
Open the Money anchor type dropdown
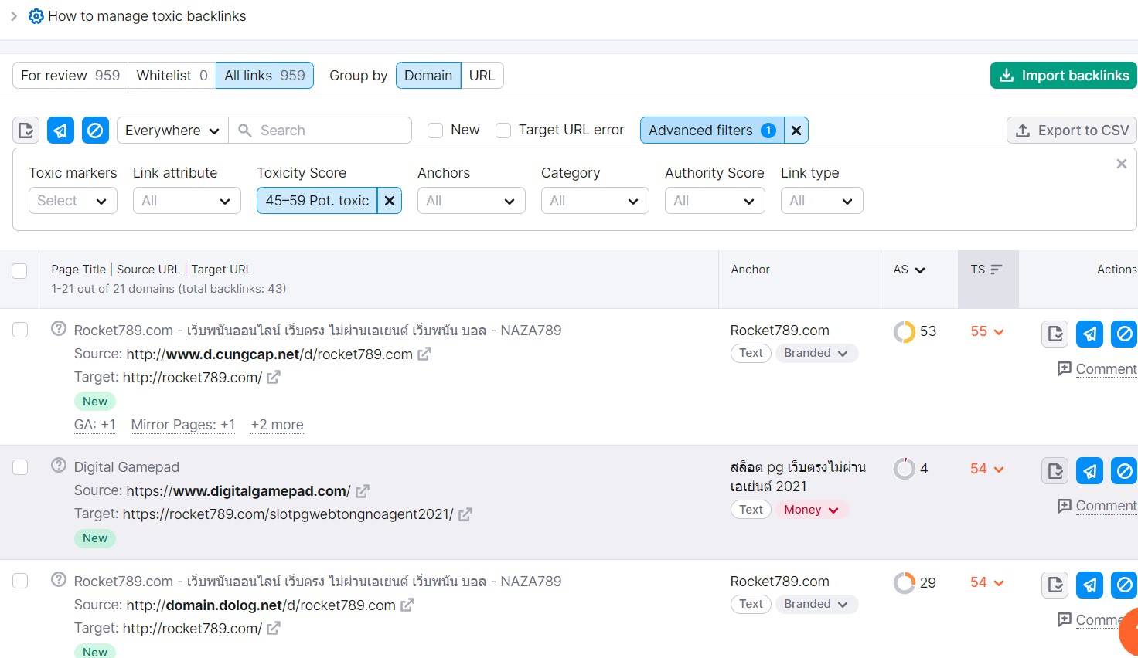(x=811, y=510)
